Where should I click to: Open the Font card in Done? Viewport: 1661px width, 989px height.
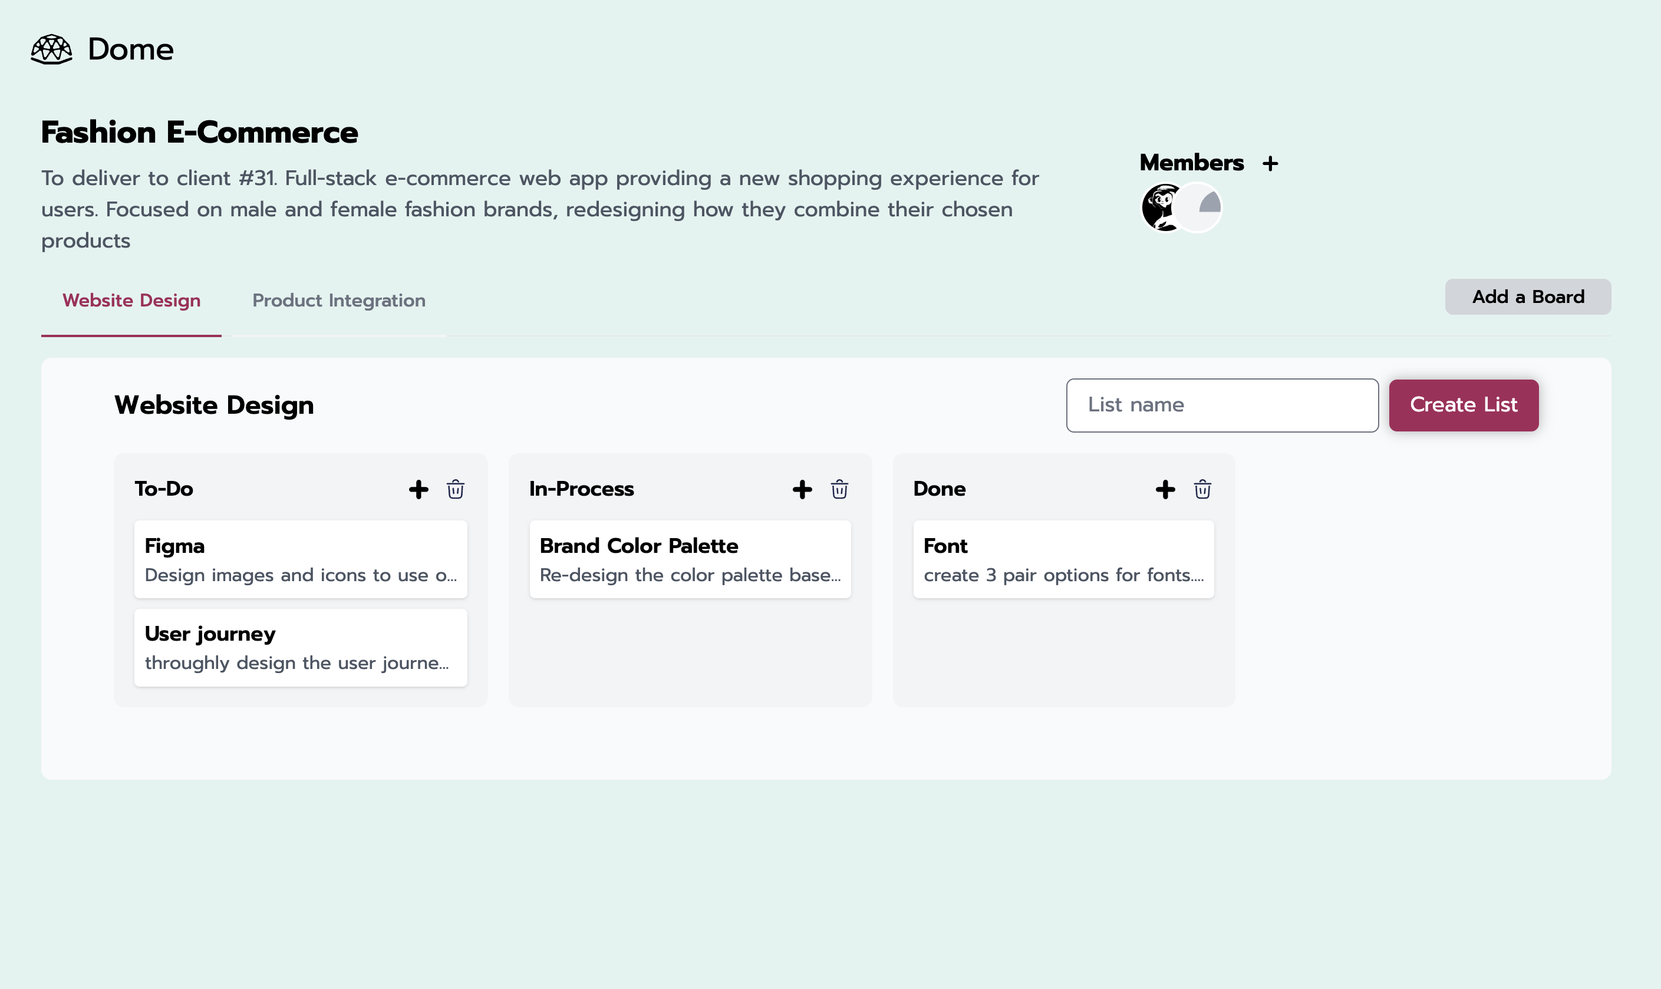coord(1063,560)
